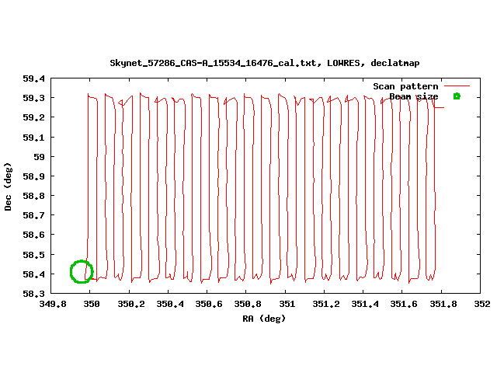This screenshot has width=497, height=373.
Task: Click the 352 tick label on the x-axis
Action: tap(482, 305)
